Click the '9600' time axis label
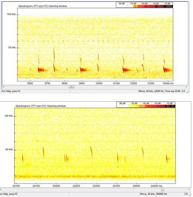193x197 pixels. pyautogui.click(x=30, y=83)
